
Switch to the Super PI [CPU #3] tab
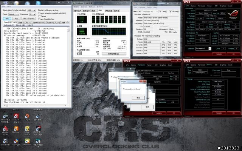[x=53, y=23]
